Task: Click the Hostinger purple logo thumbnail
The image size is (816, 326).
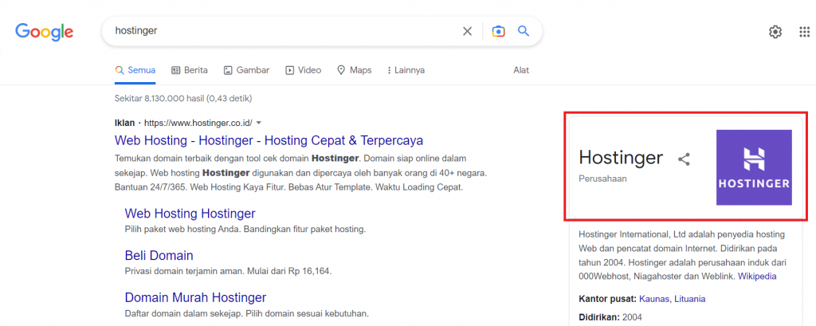Action: click(x=753, y=168)
